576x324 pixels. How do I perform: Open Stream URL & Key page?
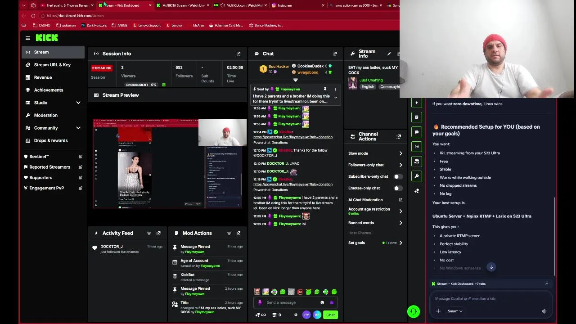pos(53,65)
